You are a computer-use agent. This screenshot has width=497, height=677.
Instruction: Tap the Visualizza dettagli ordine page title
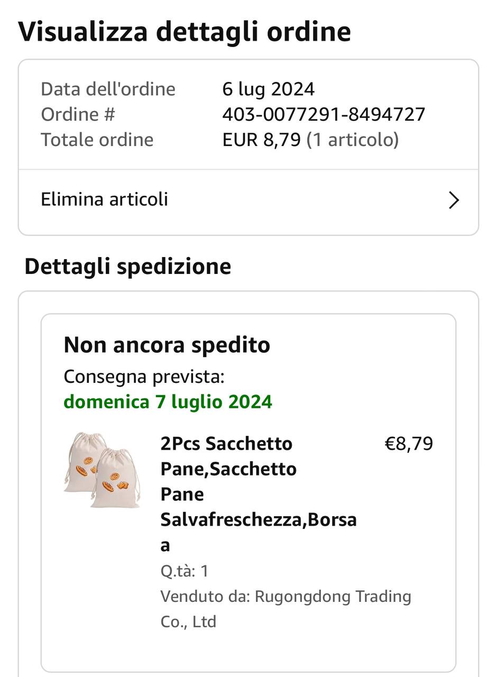[x=185, y=31]
